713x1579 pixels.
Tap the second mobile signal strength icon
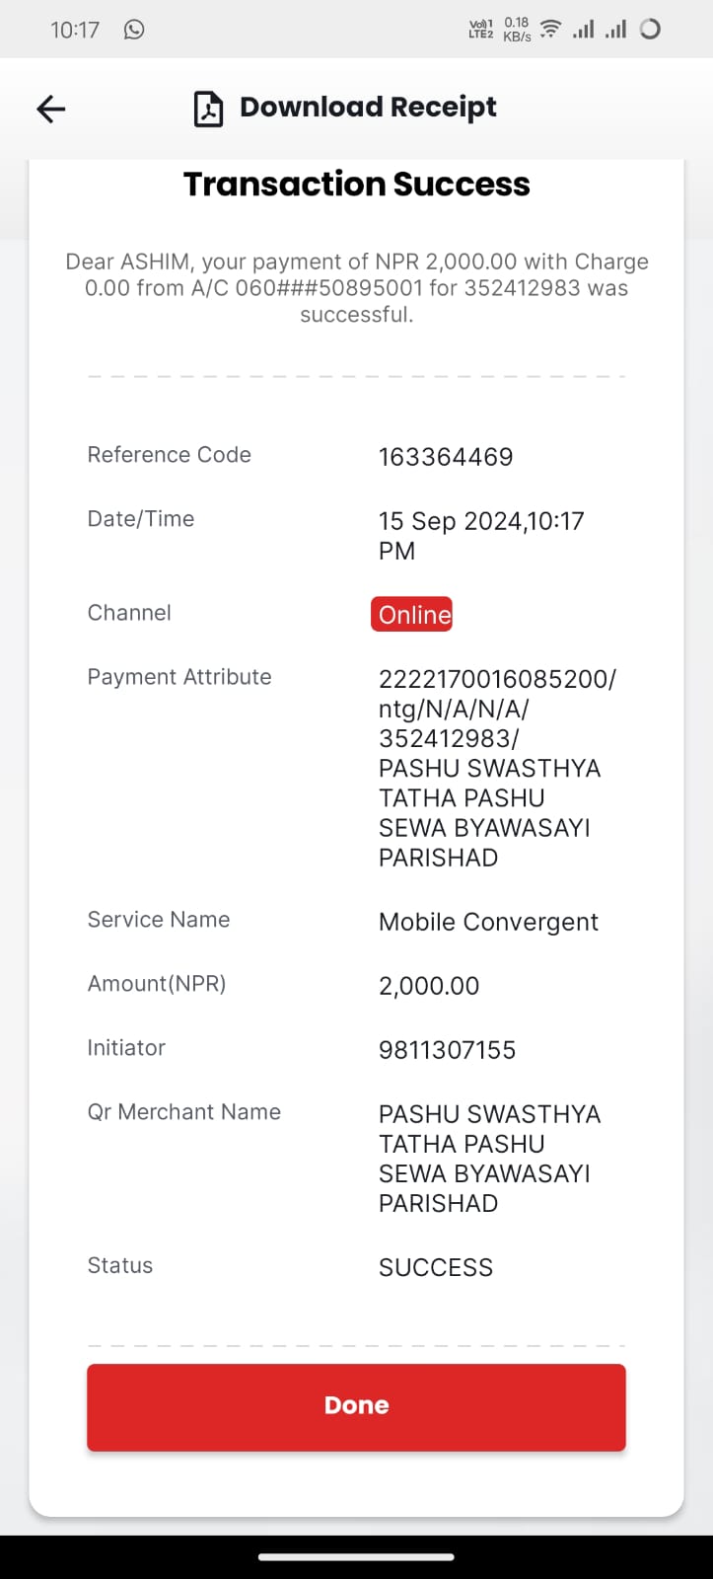(615, 29)
